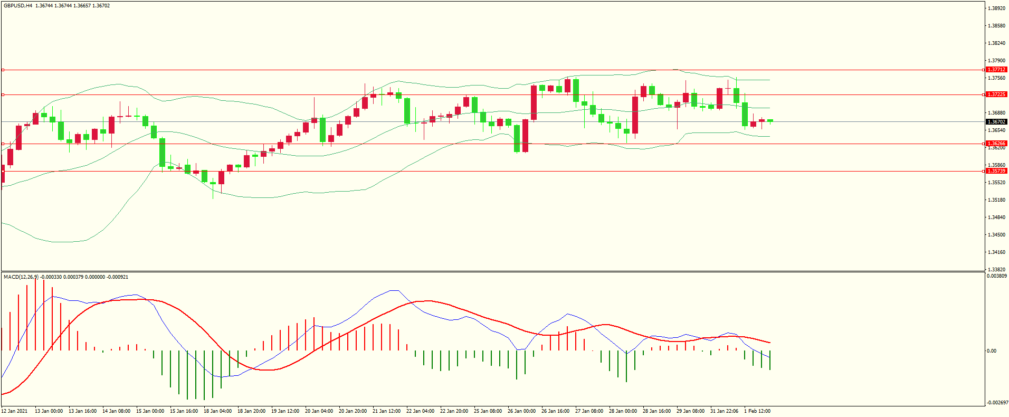Screen dimensions: 1009x417
Task: Click the 1.38920 value on the price scale
Action: (996, 8)
